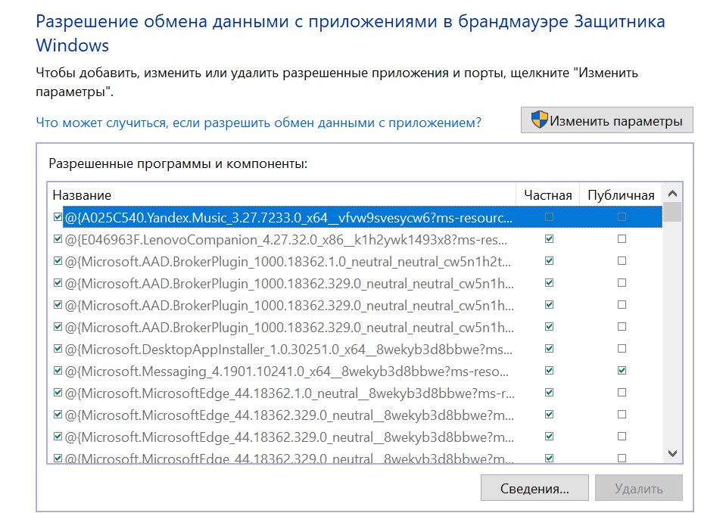Image resolution: width=726 pixels, height=513 pixels.
Task: Toggle the enable checkbox left of Yandex.Music
Action: pos(58,216)
